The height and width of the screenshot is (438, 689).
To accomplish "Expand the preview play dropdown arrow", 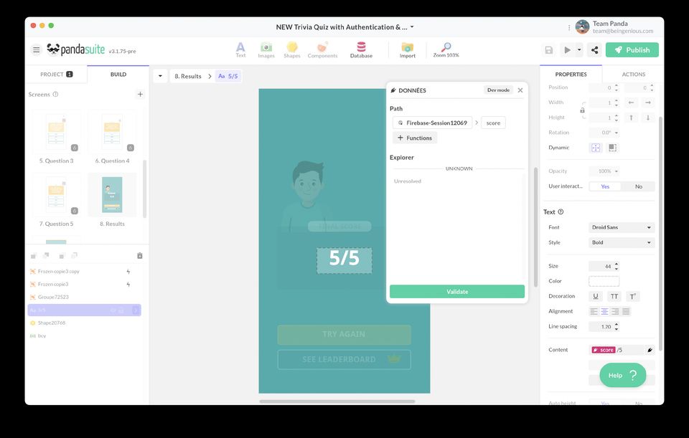I will coord(579,50).
